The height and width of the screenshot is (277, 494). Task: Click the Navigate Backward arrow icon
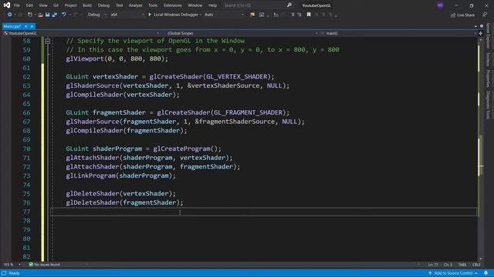point(9,15)
